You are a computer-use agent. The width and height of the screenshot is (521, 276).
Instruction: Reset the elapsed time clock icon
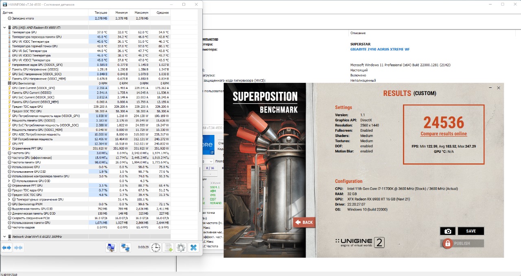(x=155, y=248)
